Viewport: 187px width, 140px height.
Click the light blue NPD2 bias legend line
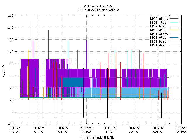174,26
